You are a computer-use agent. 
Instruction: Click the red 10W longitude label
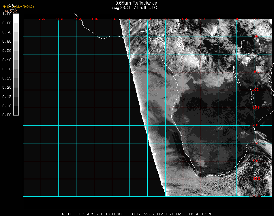click(95, 19)
